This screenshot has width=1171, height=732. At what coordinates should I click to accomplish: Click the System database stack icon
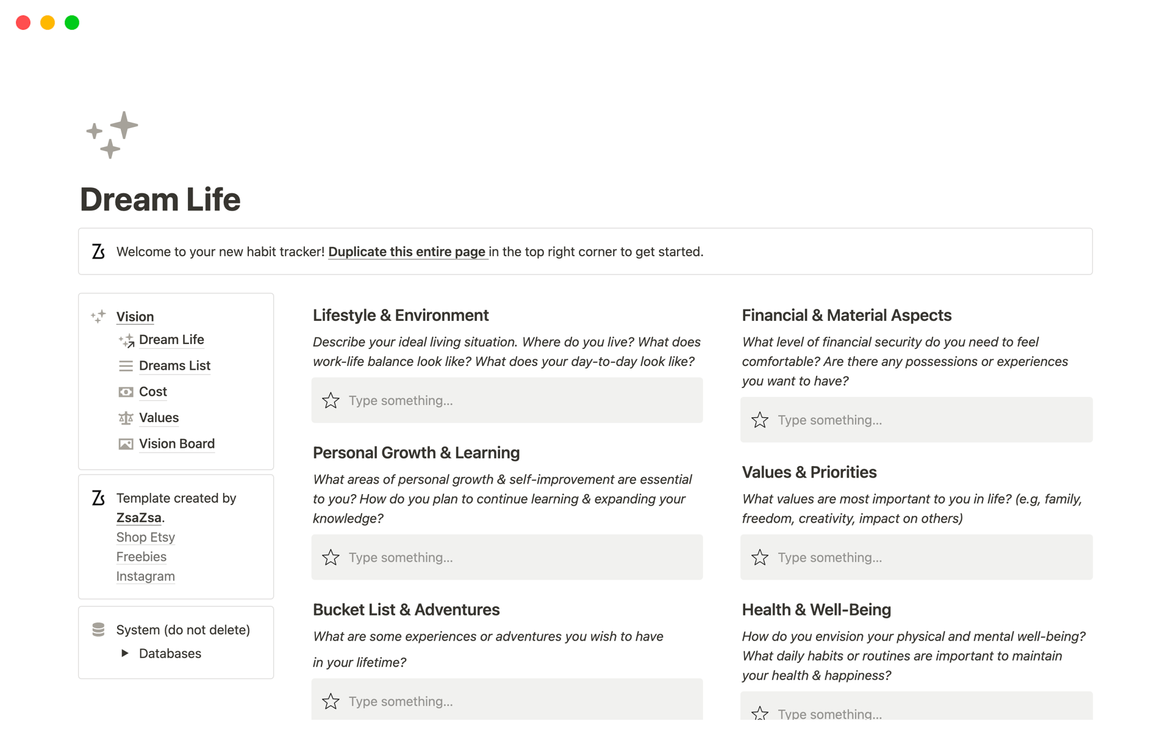click(x=98, y=630)
